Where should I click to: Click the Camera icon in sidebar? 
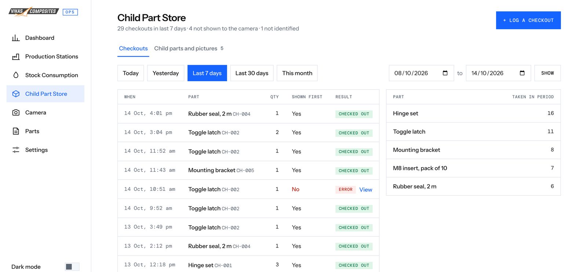(x=16, y=113)
